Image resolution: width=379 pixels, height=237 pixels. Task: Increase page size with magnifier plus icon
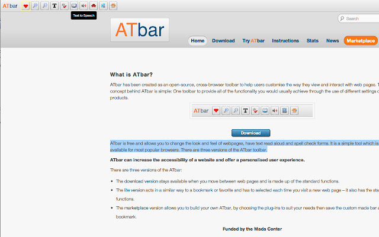tap(36, 5)
